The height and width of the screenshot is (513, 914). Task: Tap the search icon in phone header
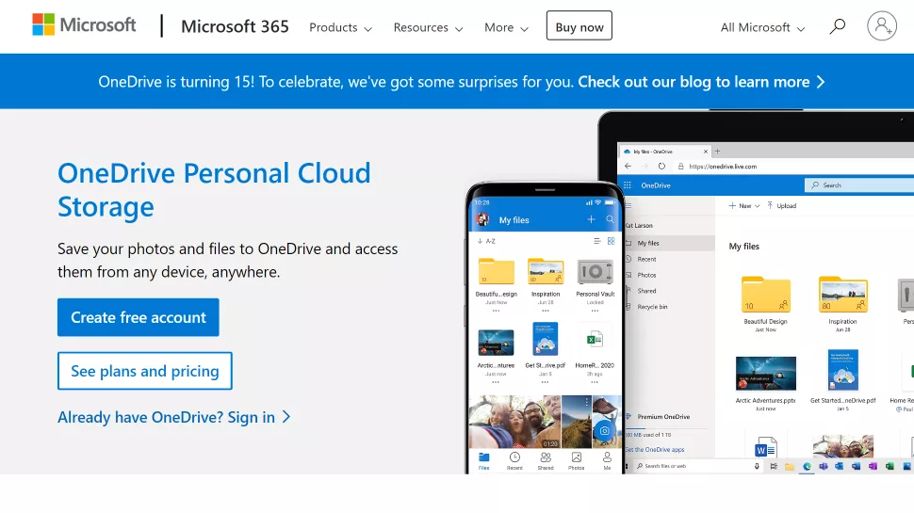click(610, 219)
